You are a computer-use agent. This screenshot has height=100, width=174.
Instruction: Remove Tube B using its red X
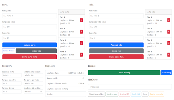click(169, 32)
